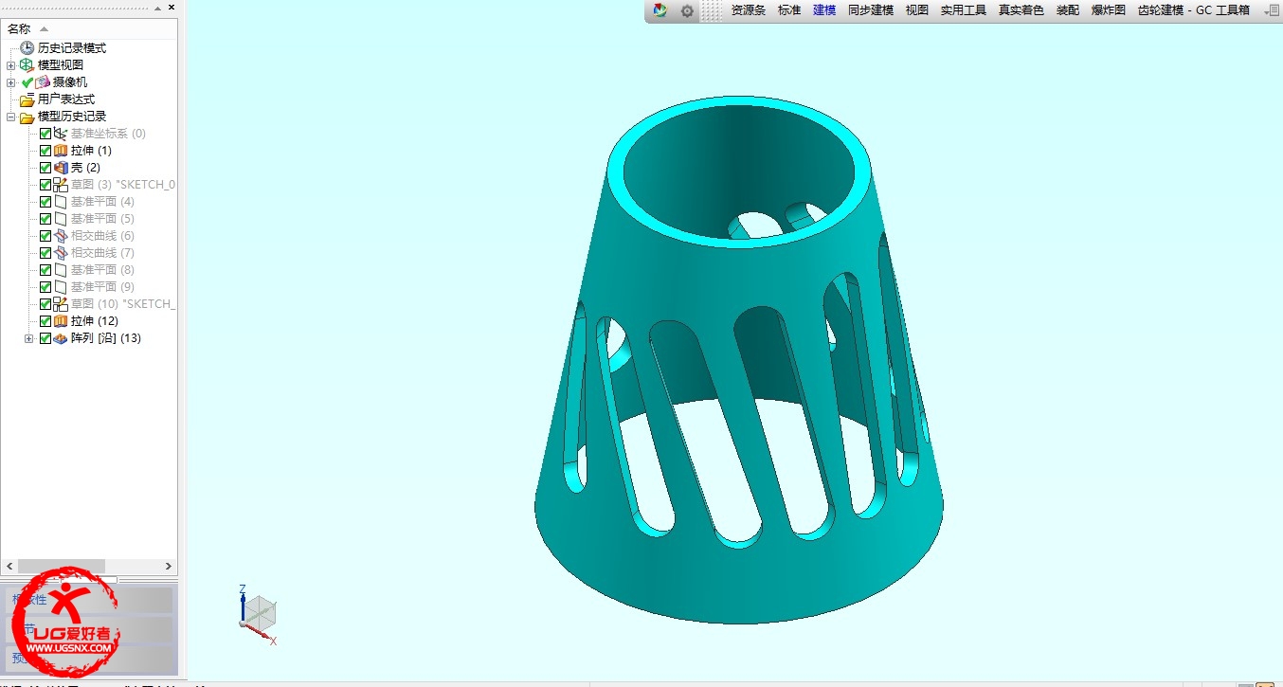Toggle the 壳 (2) feature checkbox
This screenshot has width=1283, height=687.
point(45,168)
